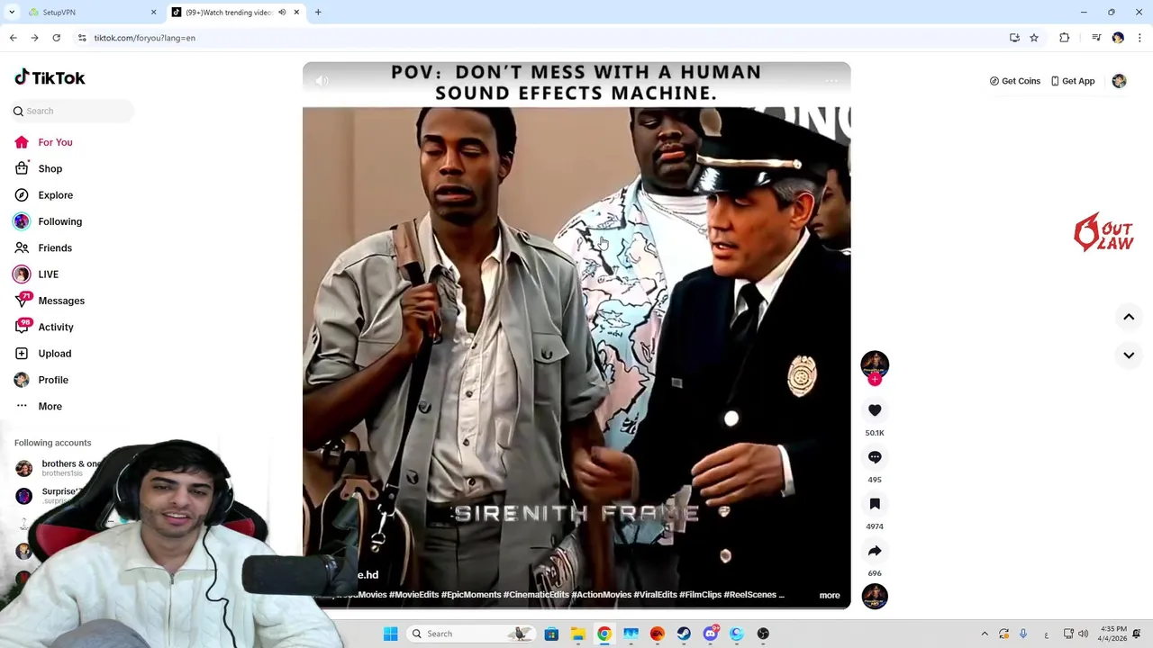The width and height of the screenshot is (1153, 648).
Task: Open the comments via the speech-bubble icon
Action: 875,457
